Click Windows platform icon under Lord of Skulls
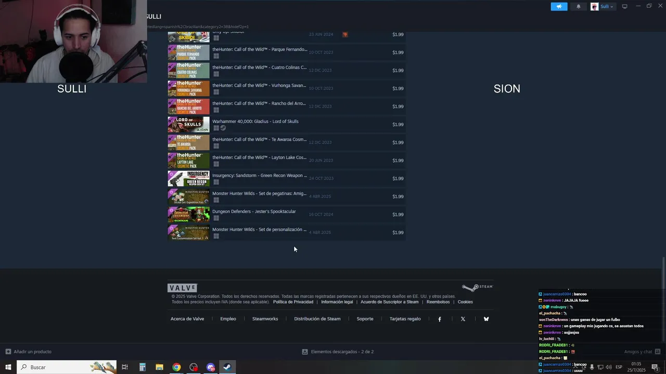The height and width of the screenshot is (374, 666). (216, 128)
